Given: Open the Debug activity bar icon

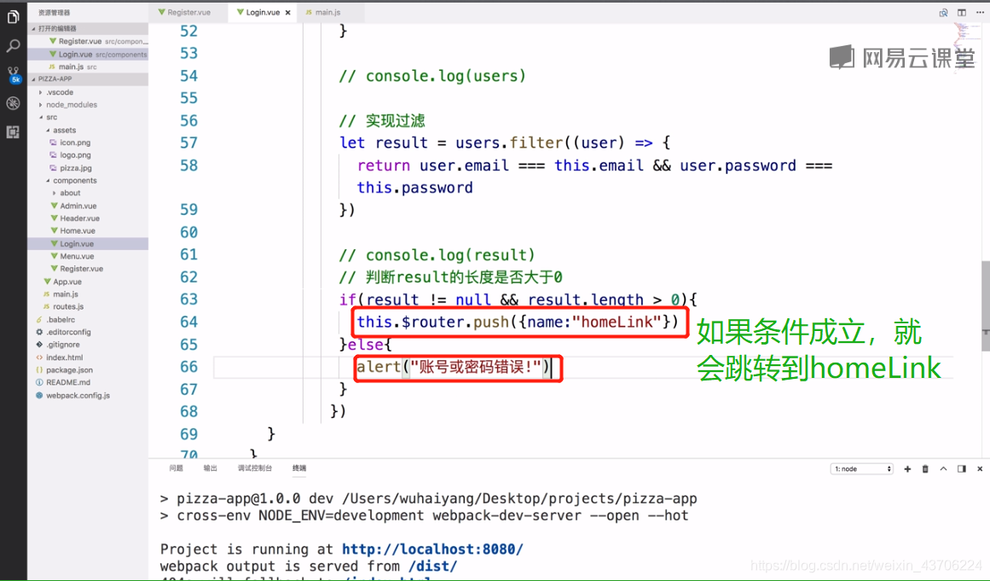Looking at the screenshot, I should point(14,103).
